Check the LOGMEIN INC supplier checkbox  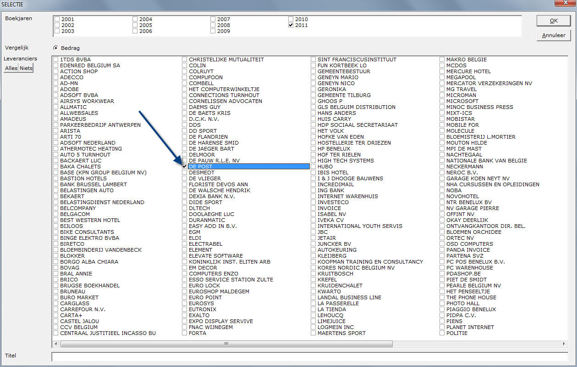point(313,327)
